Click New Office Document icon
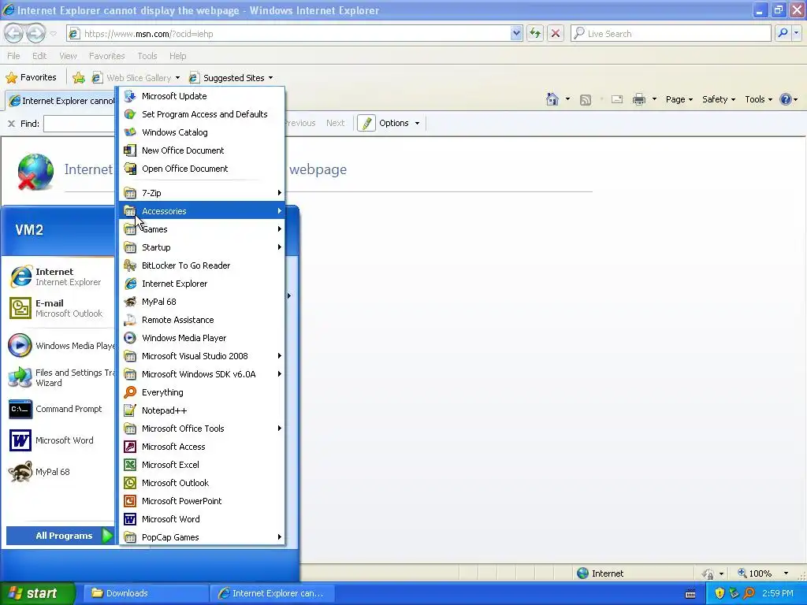Screen dimensions: 807x605 click(130, 150)
